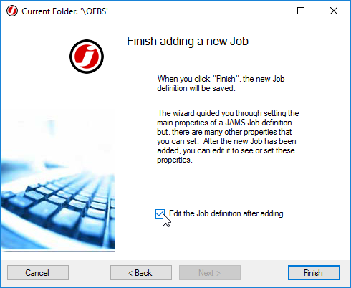
Task: Click the gray footer area between Next and Finish
Action: [x=264, y=273]
